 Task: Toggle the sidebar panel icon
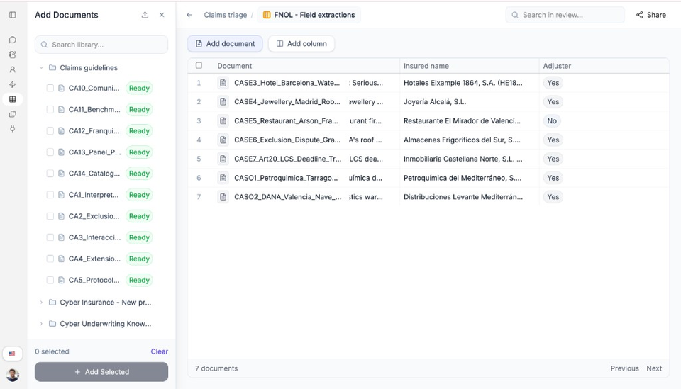click(13, 15)
